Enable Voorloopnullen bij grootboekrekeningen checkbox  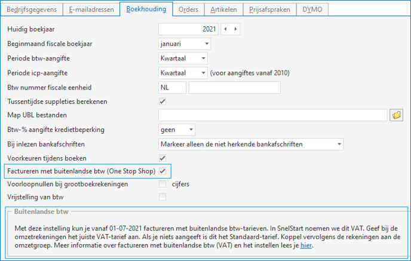coord(162,184)
